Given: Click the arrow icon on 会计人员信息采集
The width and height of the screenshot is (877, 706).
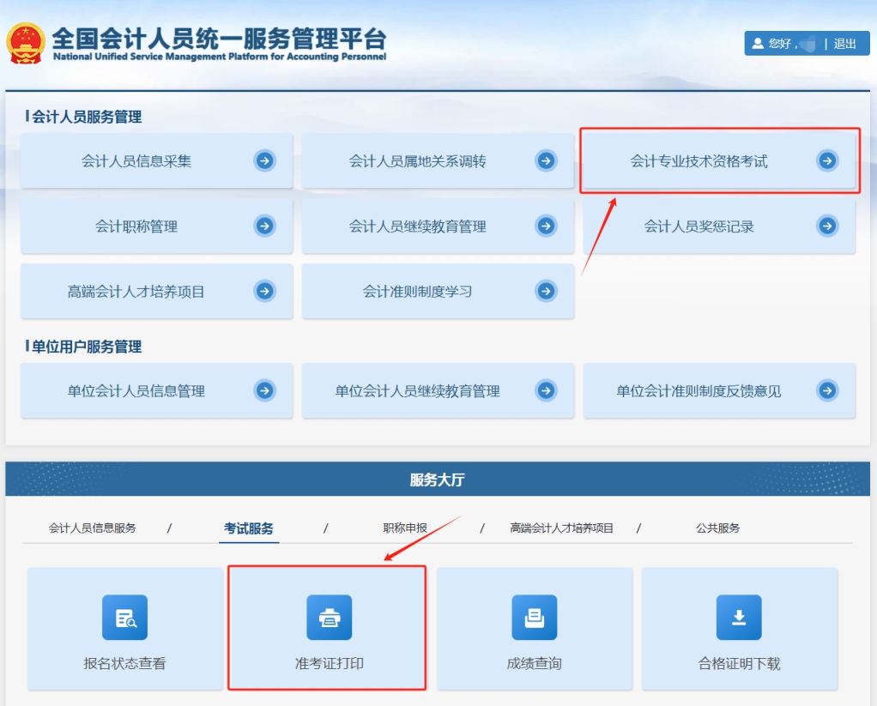Looking at the screenshot, I should [x=266, y=161].
